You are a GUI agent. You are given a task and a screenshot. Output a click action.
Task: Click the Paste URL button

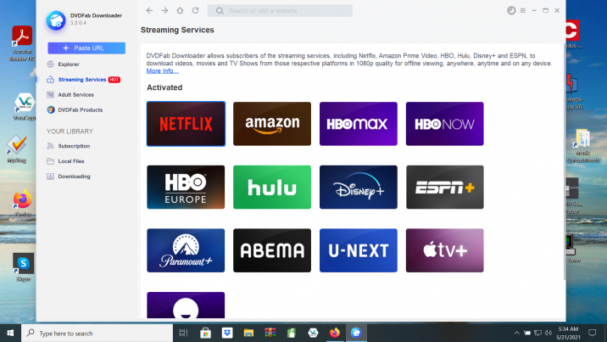[86, 48]
